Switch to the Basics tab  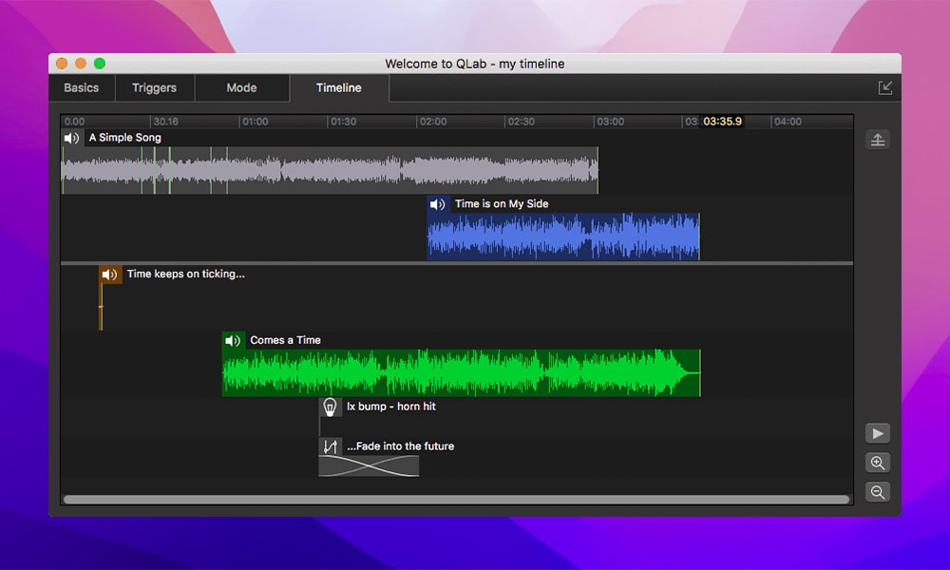pyautogui.click(x=81, y=87)
